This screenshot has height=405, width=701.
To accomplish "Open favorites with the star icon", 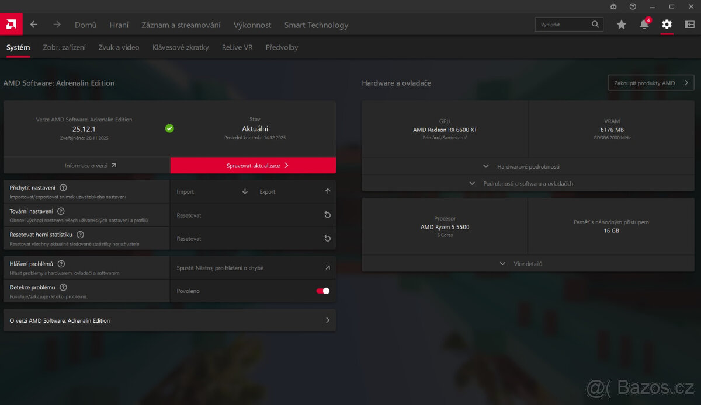I will pos(621,25).
